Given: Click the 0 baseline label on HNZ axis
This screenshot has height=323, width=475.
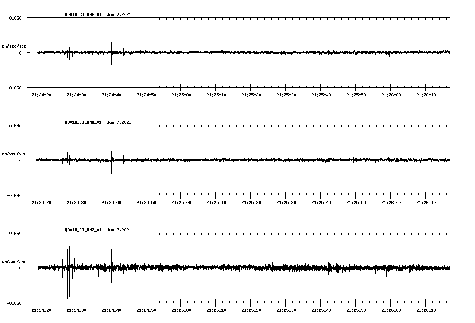Looking at the screenshot, I should pyautogui.click(x=20, y=268).
